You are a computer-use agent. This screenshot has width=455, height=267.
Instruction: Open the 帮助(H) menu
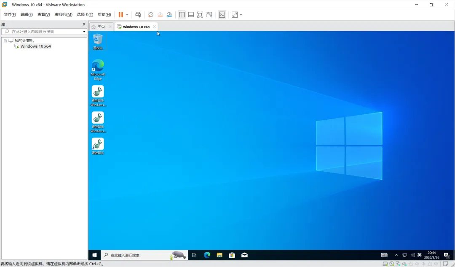[104, 14]
